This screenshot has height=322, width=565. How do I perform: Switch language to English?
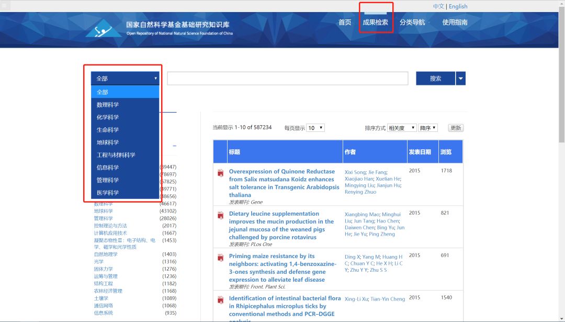point(458,6)
